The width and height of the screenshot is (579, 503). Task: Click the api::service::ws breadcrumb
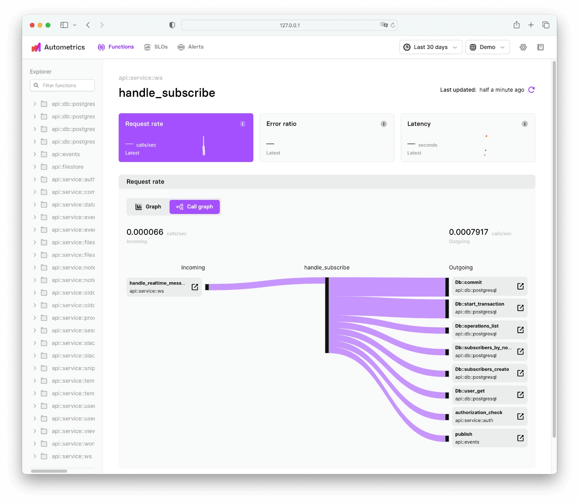(x=140, y=78)
